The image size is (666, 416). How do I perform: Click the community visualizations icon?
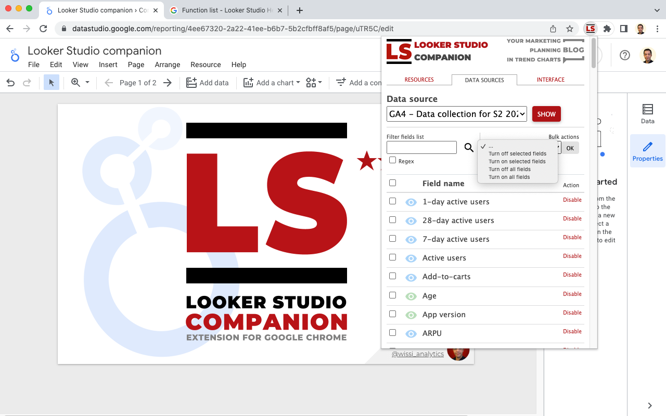point(311,82)
